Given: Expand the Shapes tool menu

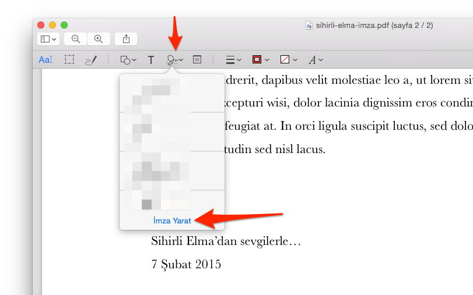Looking at the screenshot, I should pyautogui.click(x=128, y=59).
